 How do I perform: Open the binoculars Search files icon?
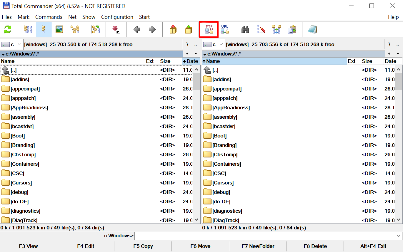tap(245, 29)
